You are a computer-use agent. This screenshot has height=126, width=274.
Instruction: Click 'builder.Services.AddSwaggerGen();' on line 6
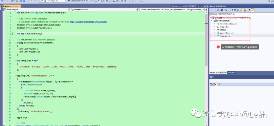(35, 28)
